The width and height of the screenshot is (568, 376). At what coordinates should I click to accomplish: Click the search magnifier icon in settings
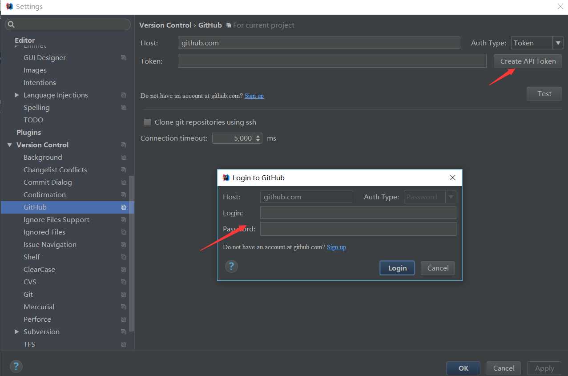pyautogui.click(x=12, y=24)
